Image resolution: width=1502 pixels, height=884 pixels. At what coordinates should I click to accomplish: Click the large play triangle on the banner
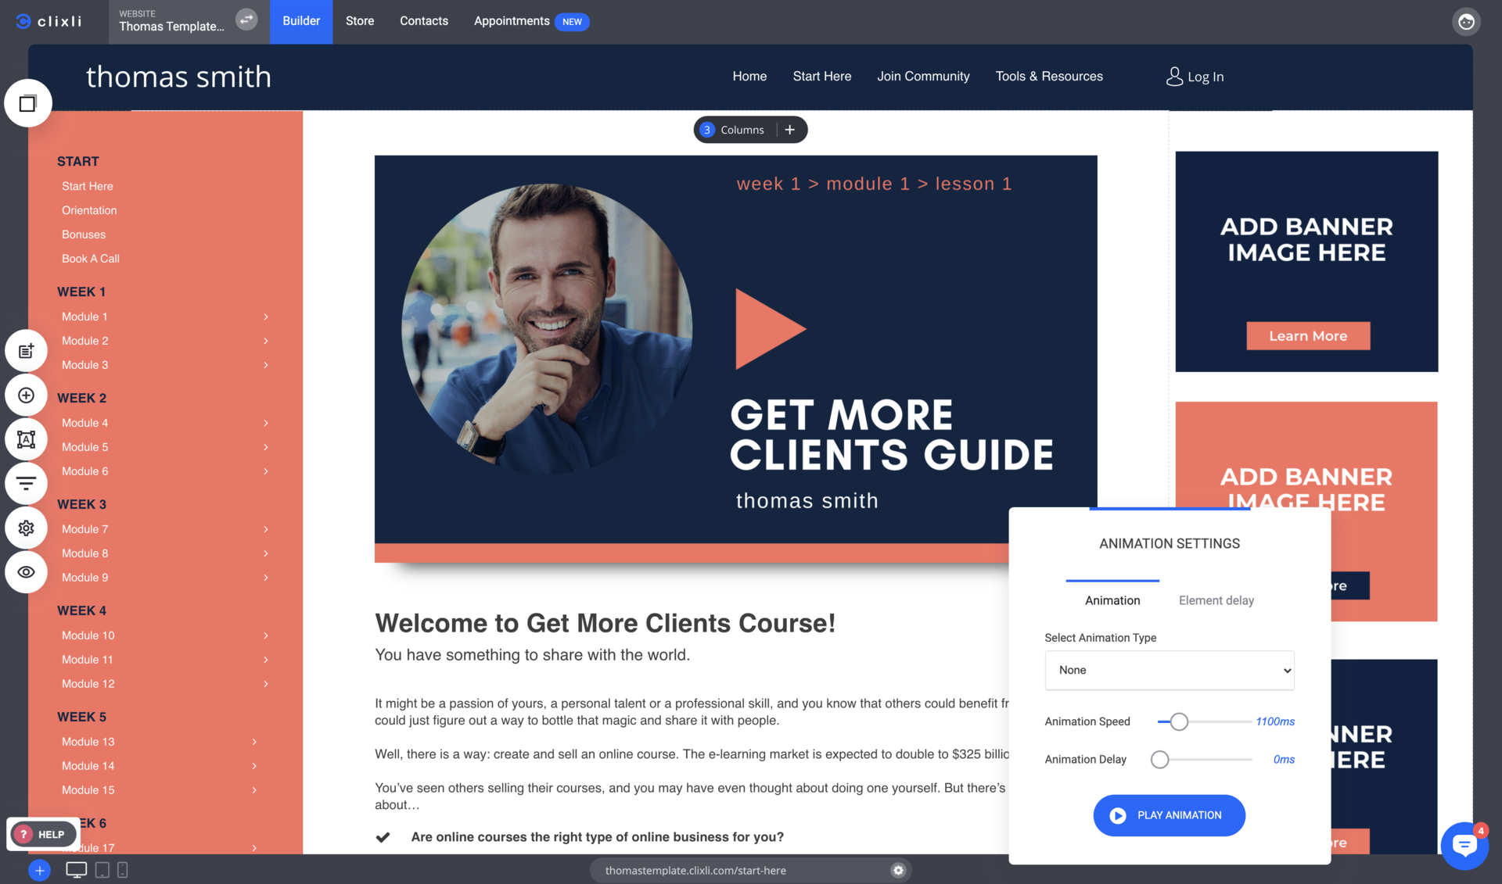[x=770, y=329]
